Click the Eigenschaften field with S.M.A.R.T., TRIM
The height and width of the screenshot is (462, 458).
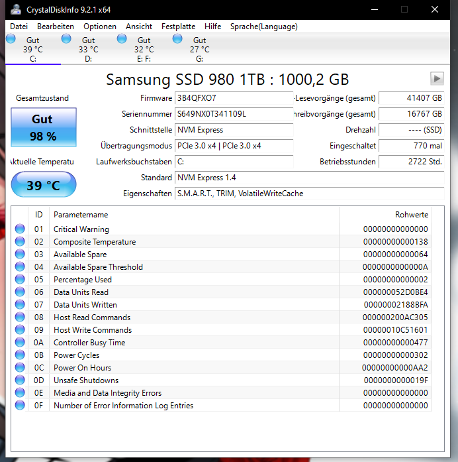310,194
